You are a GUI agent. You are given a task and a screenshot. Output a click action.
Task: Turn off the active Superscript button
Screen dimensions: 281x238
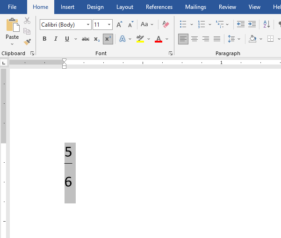click(108, 39)
